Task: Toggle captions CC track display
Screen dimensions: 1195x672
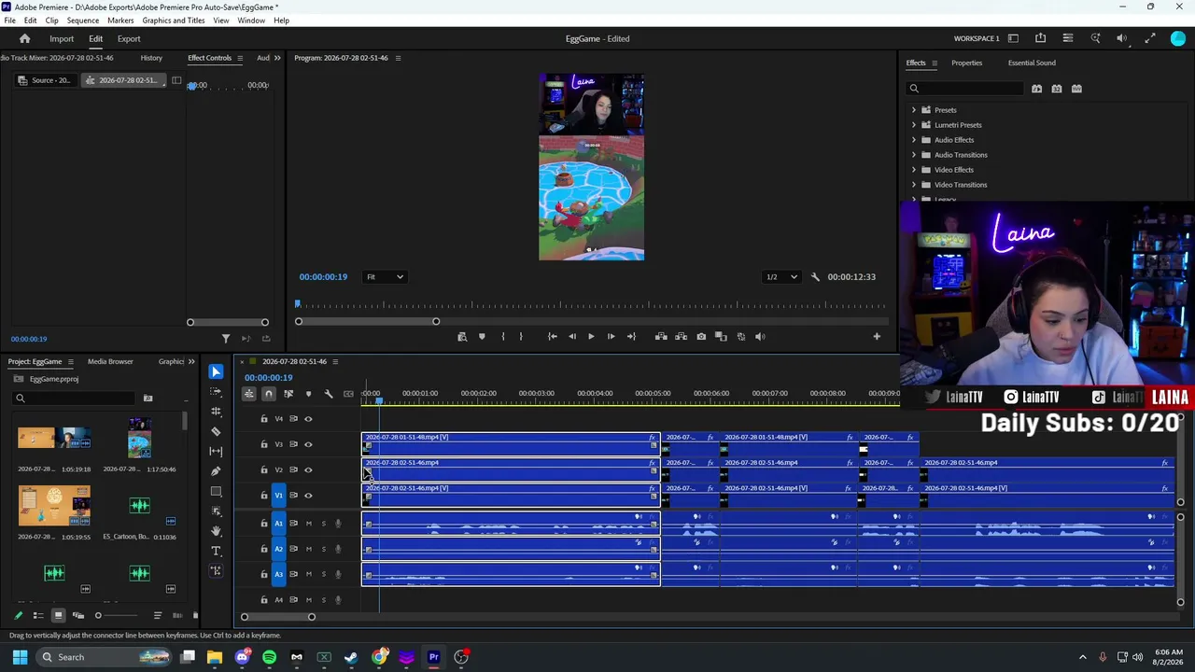Action: coord(348,394)
